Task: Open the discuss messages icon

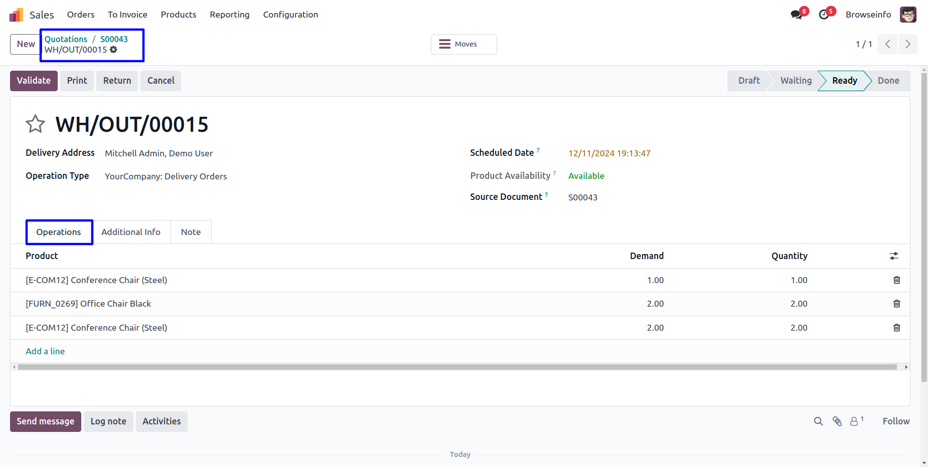Action: tap(796, 15)
